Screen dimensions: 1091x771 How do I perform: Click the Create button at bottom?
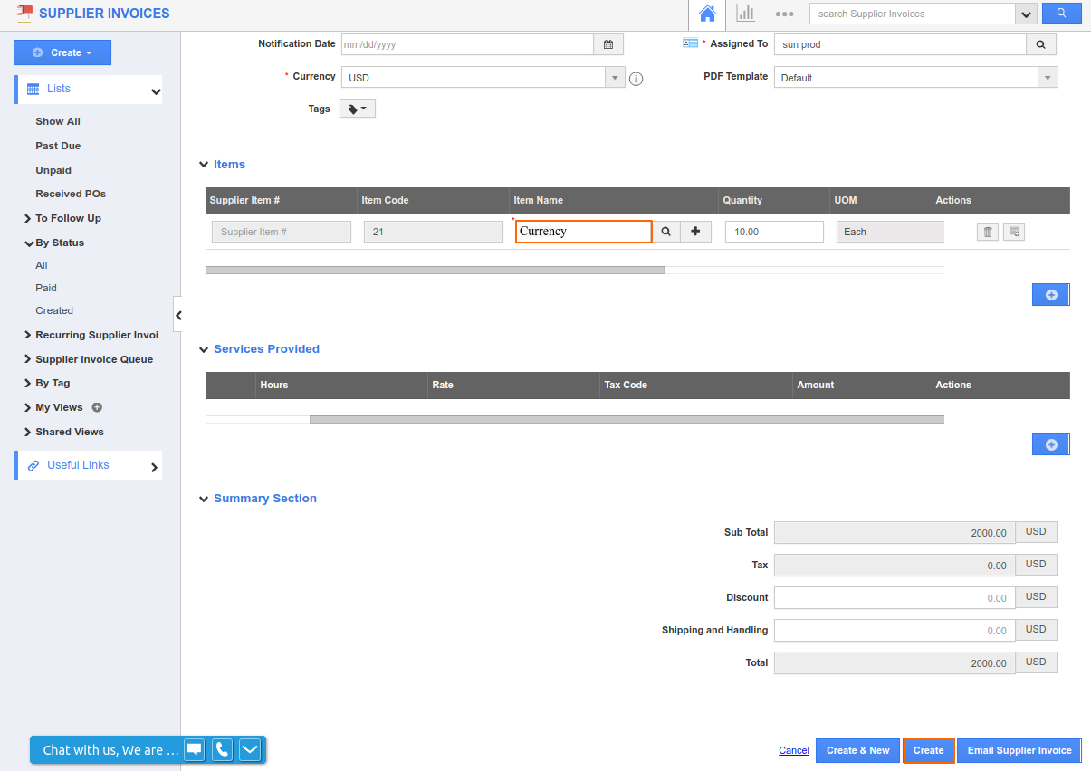coord(928,750)
